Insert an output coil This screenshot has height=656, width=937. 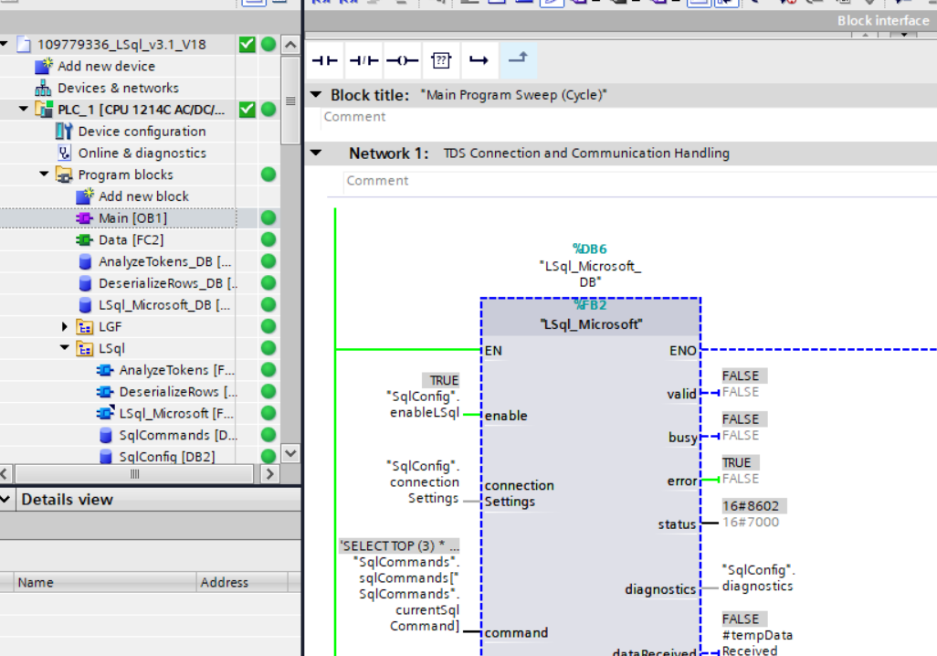click(402, 61)
